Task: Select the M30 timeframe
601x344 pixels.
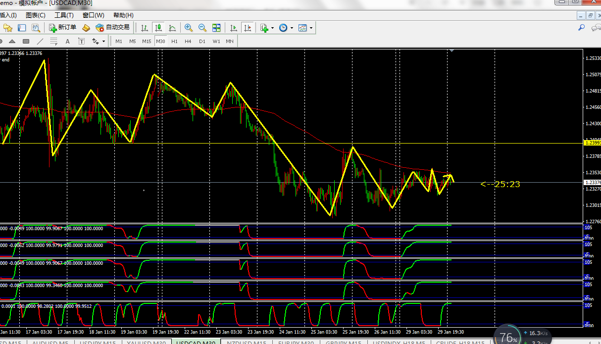Action: (160, 41)
